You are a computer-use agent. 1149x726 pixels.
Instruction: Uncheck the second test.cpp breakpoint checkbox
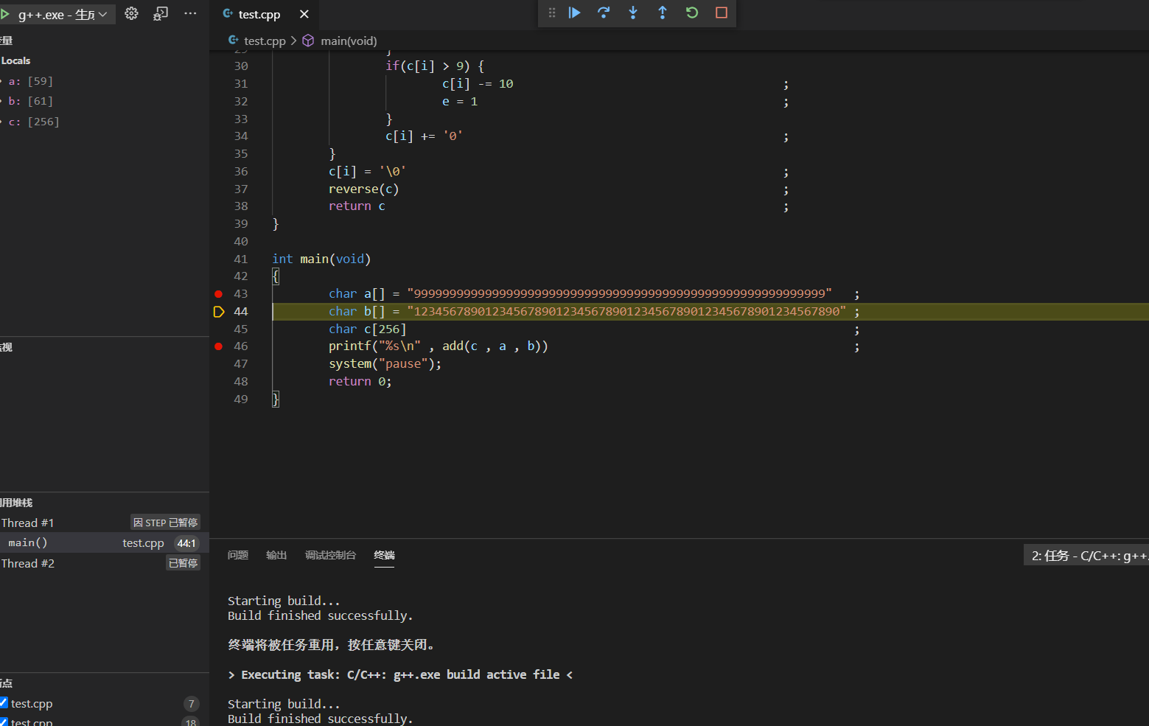coord(4,722)
